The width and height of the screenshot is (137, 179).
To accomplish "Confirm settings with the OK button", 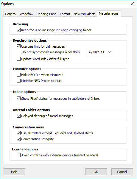I will pyautogui.click(x=96, y=172).
